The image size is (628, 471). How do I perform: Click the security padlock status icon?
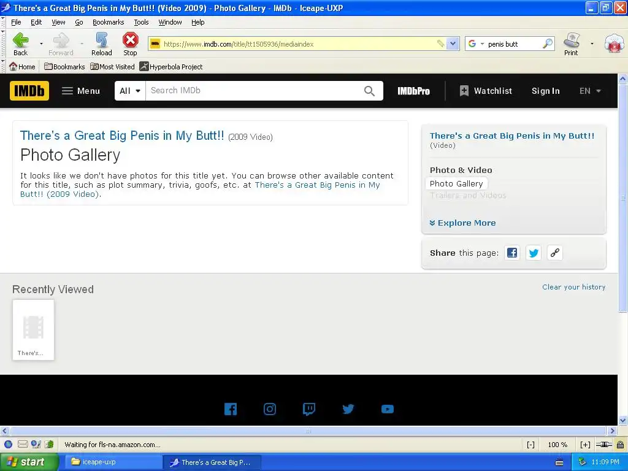click(x=620, y=445)
